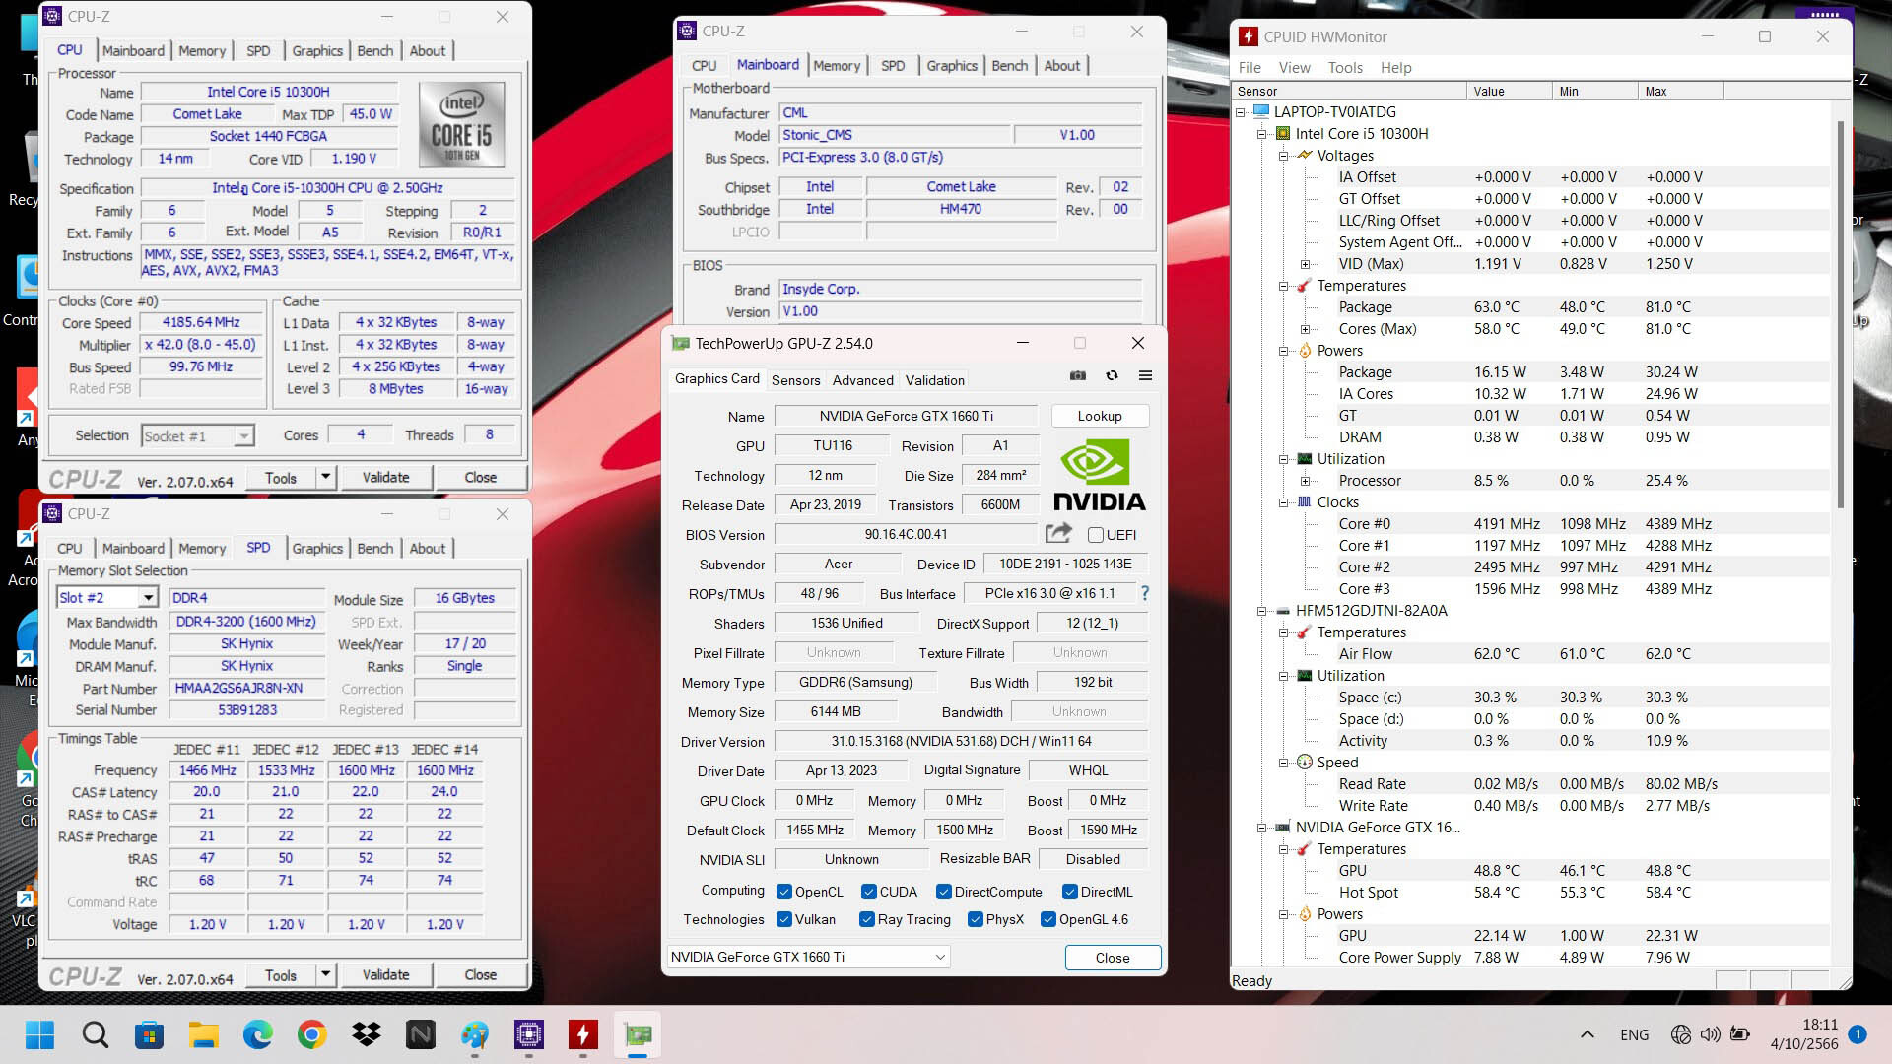1892x1064 pixels.
Task: Open Dropbox from taskbar
Action: pos(367,1034)
